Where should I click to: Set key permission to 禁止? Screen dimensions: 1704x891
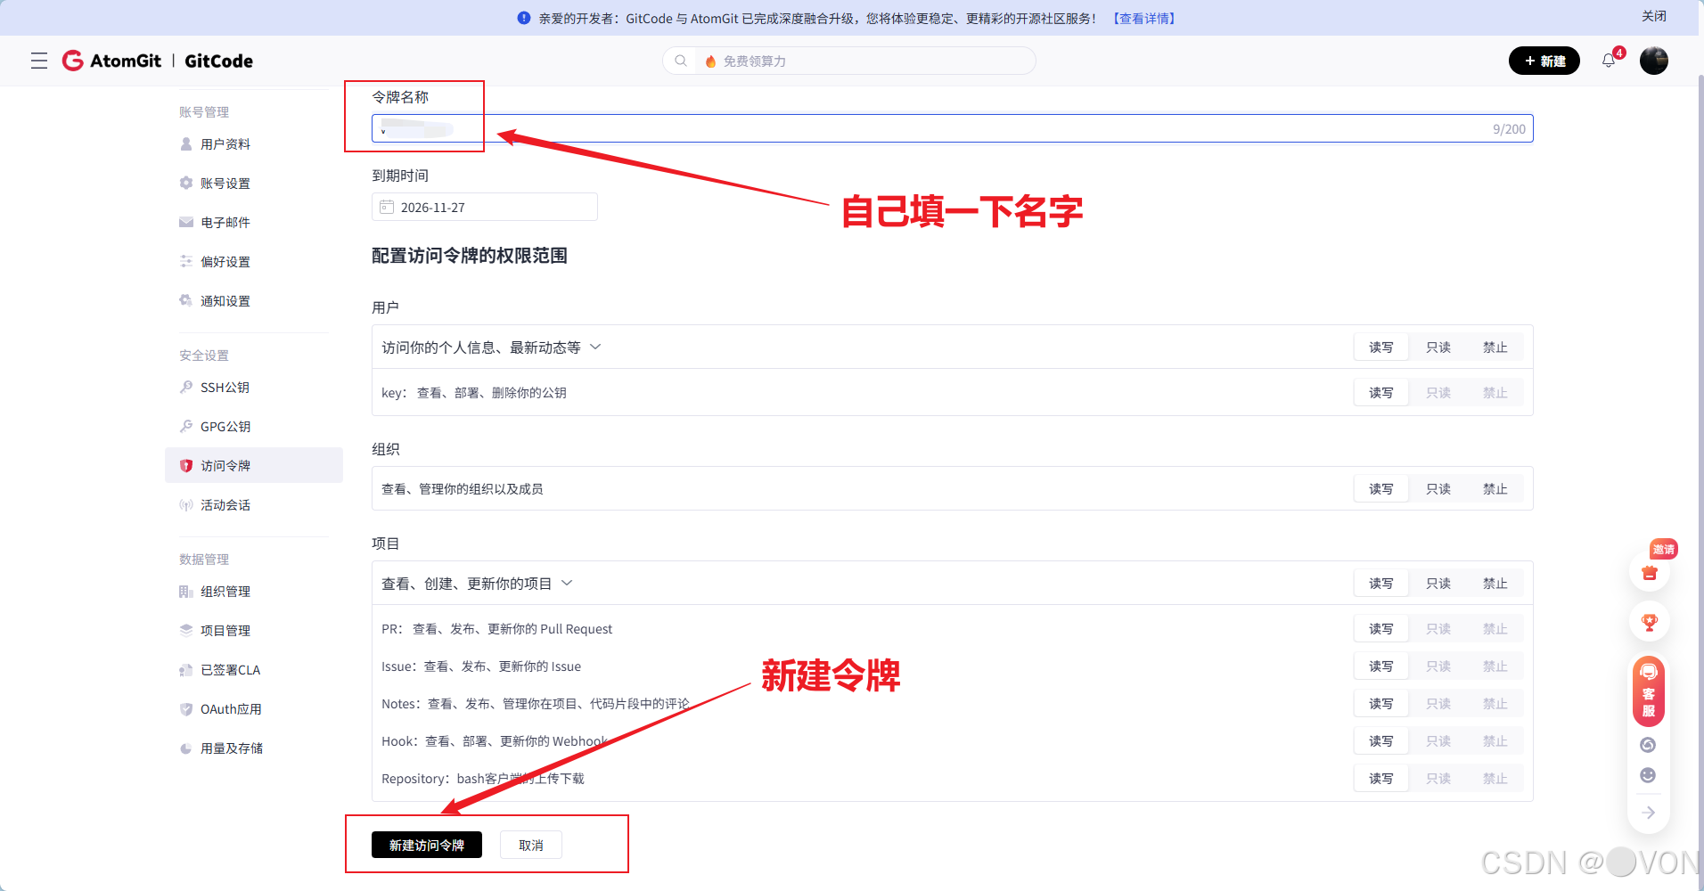pyautogui.click(x=1495, y=392)
